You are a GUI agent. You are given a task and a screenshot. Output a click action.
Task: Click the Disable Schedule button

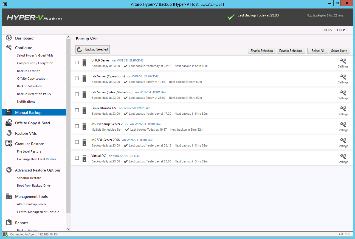click(x=291, y=51)
